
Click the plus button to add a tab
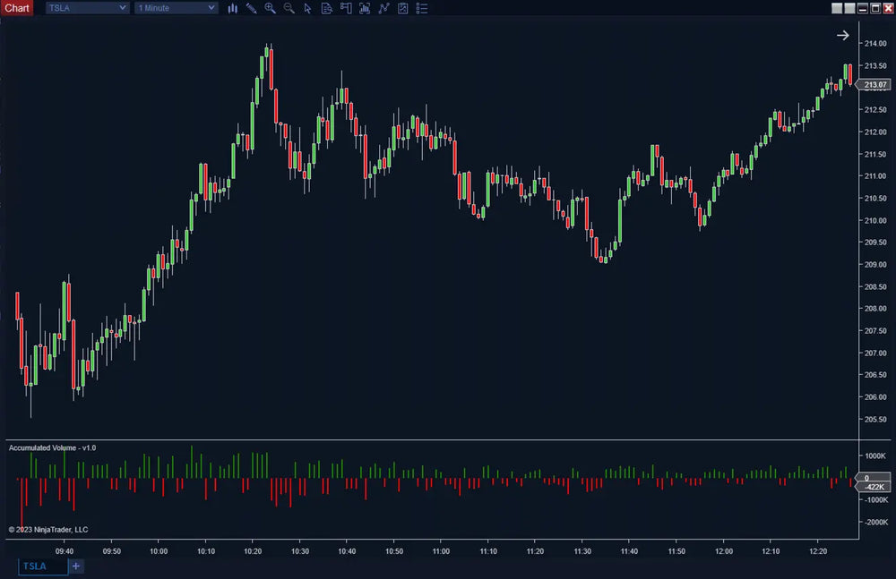click(x=75, y=566)
